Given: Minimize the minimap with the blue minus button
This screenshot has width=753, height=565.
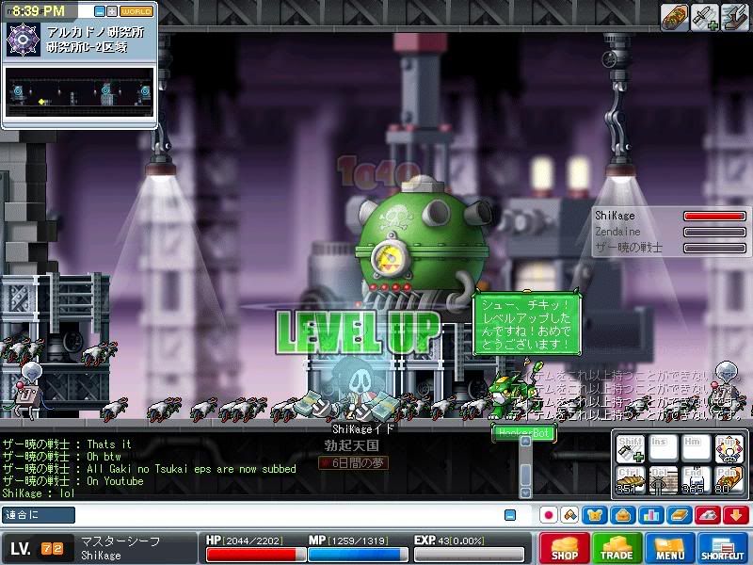Looking at the screenshot, I should (100, 11).
